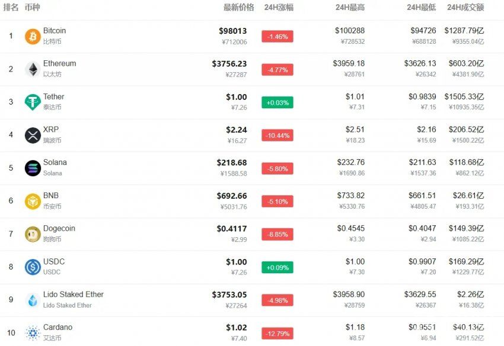This screenshot has height=346, width=504.
Task: Sort by 24H成交额 column header
Action: pos(465,7)
